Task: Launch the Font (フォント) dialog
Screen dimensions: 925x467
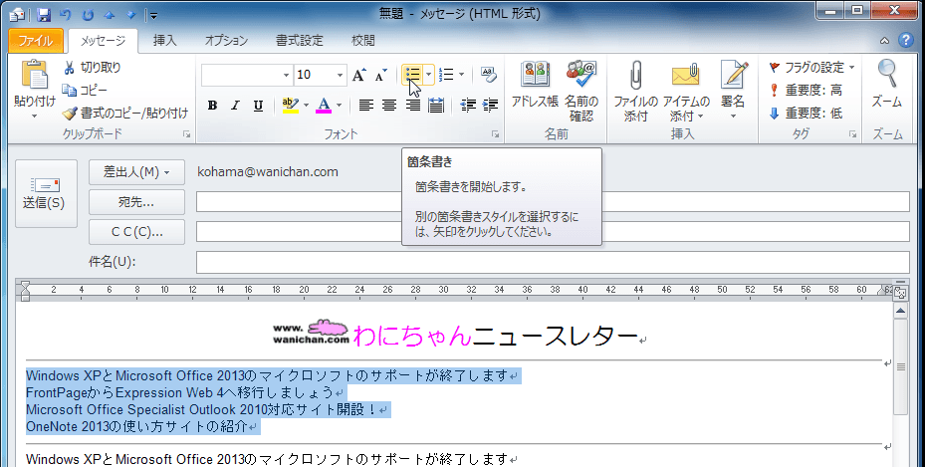Action: tap(496, 135)
